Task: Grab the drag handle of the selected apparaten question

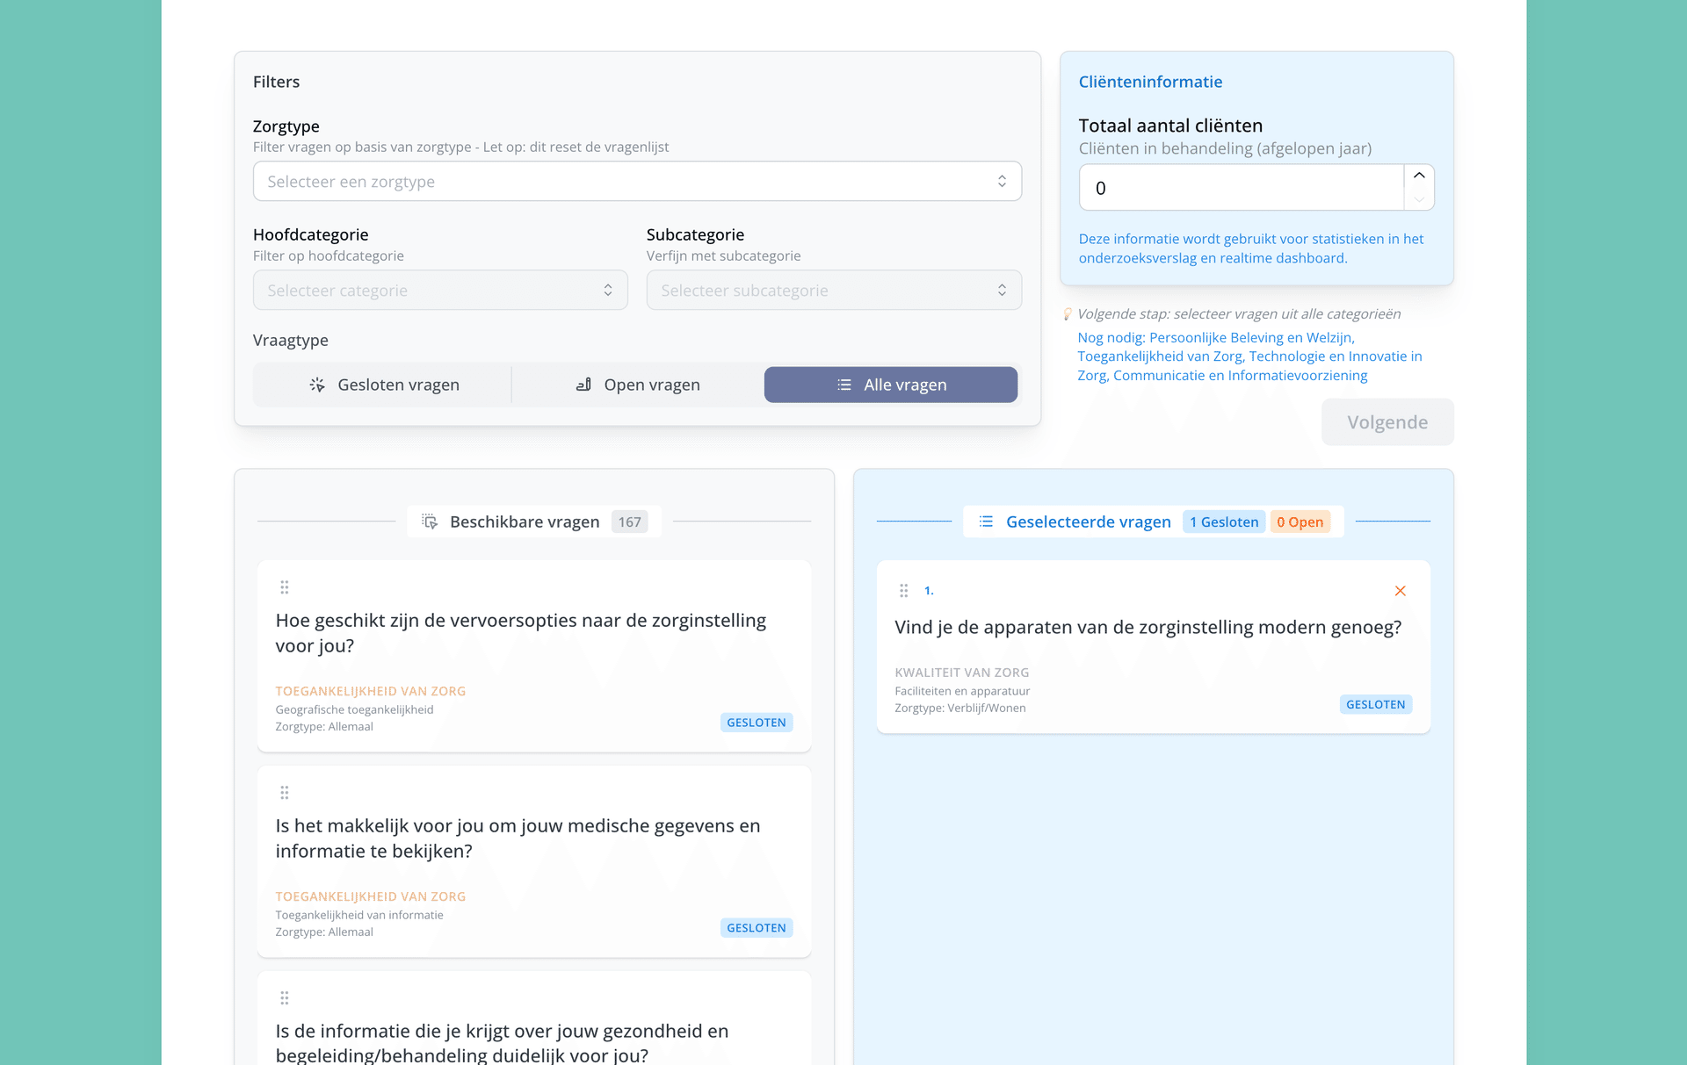Action: pyautogui.click(x=903, y=590)
